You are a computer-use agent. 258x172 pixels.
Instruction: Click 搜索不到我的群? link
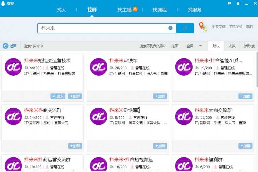152,46
